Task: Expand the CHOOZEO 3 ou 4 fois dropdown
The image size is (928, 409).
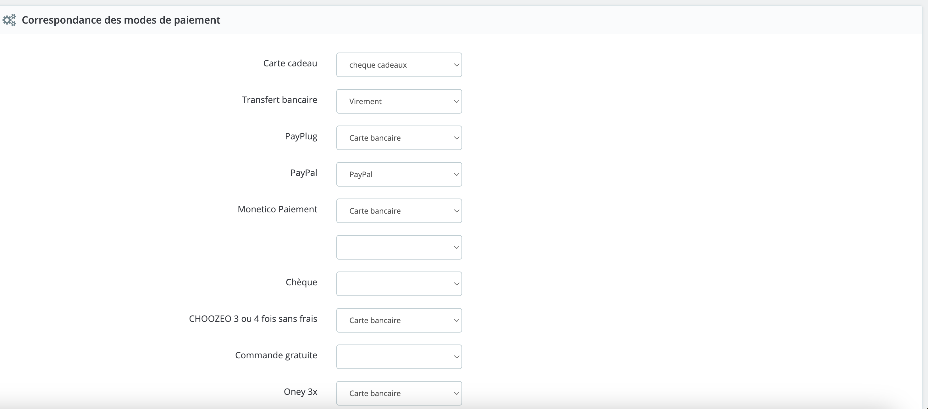Action: 399,320
